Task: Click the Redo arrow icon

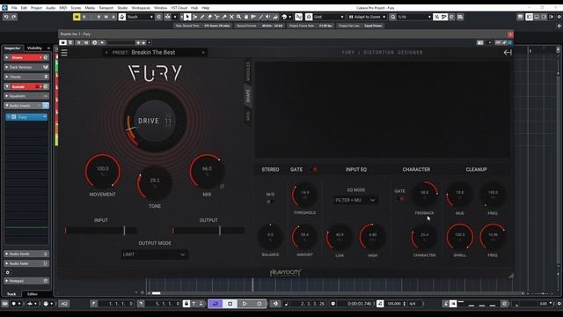Action: (x=14, y=17)
